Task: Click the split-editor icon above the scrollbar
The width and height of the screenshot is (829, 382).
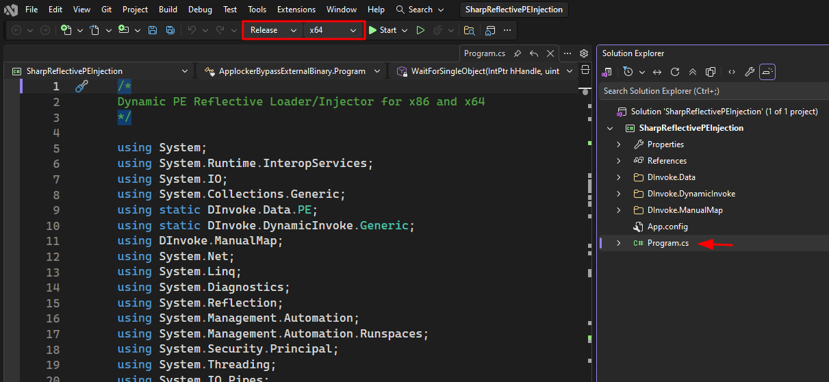Action: pyautogui.click(x=584, y=71)
